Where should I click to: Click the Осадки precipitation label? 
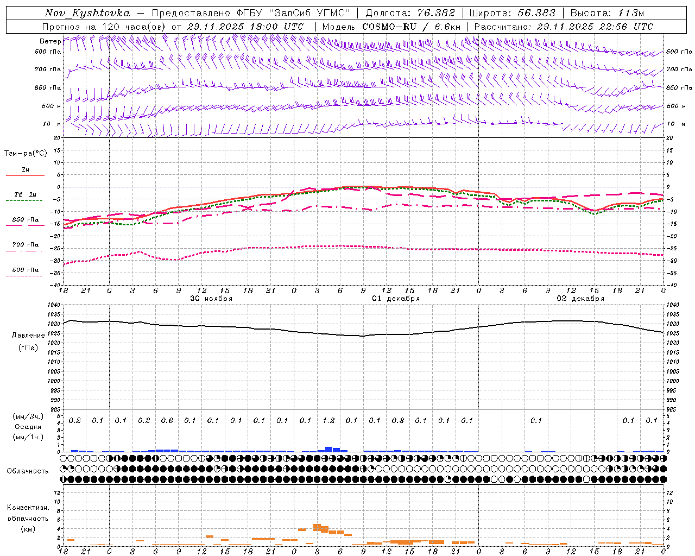pos(28,427)
